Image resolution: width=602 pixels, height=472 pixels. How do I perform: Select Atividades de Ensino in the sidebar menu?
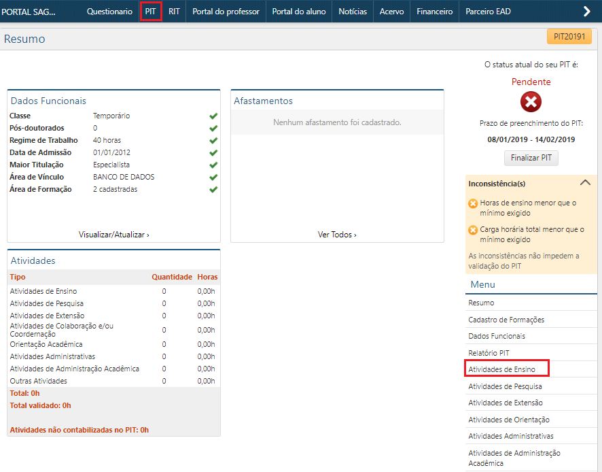(500, 369)
